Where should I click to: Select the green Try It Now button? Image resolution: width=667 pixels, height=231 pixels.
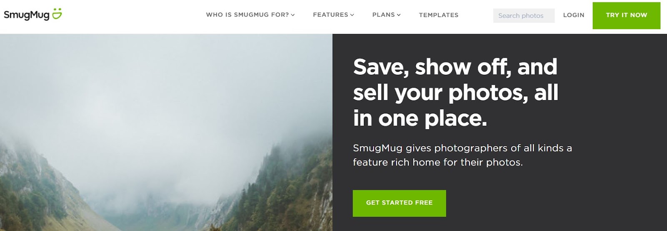[626, 15]
